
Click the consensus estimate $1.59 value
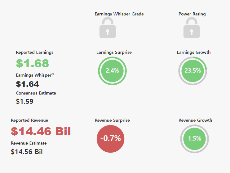click(x=25, y=101)
